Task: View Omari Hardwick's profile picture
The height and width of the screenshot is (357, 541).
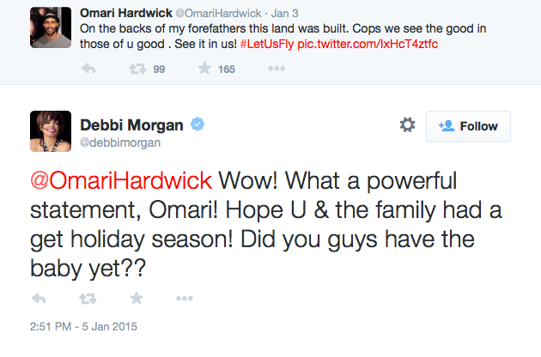Action: click(x=51, y=27)
